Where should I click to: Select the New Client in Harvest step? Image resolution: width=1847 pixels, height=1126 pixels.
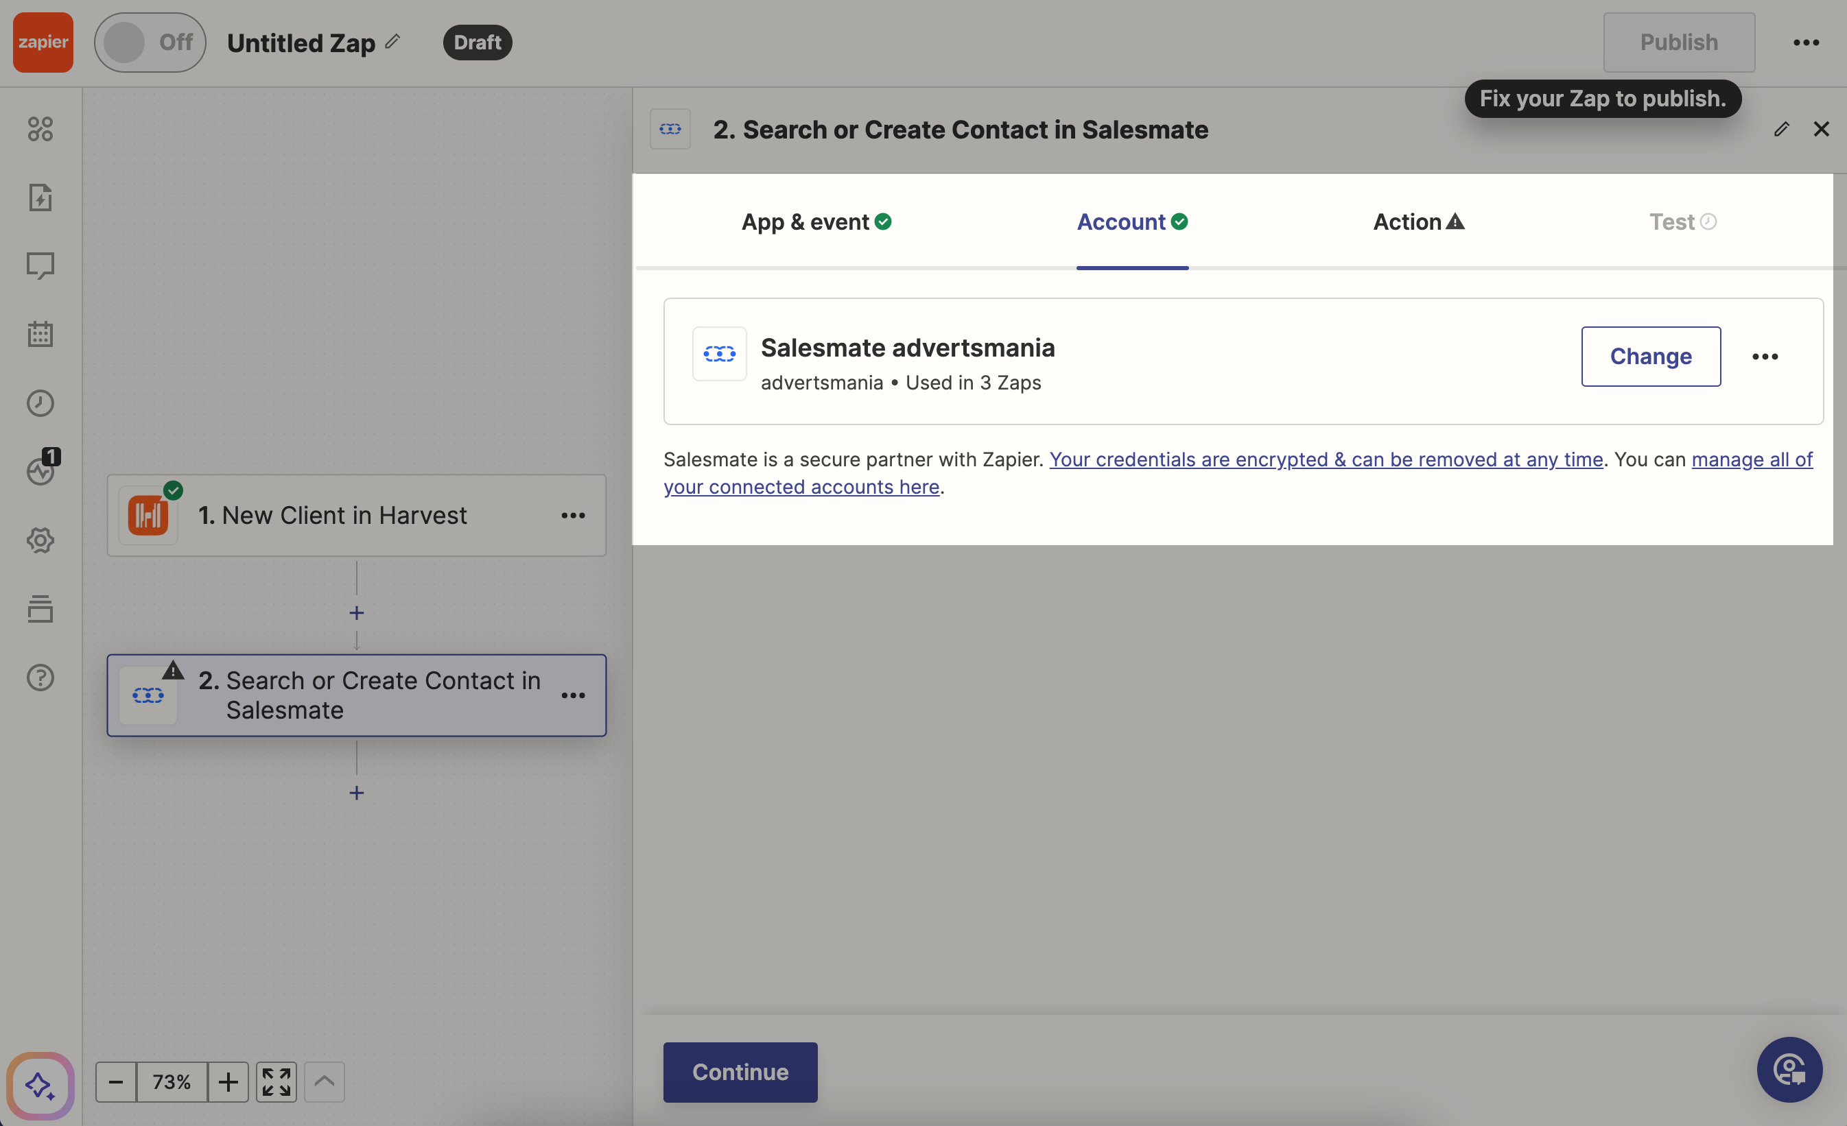pos(357,516)
